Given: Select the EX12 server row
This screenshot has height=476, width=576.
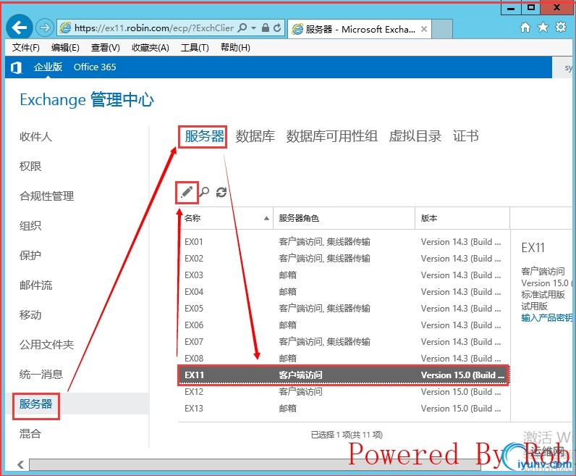Looking at the screenshot, I should coord(344,392).
